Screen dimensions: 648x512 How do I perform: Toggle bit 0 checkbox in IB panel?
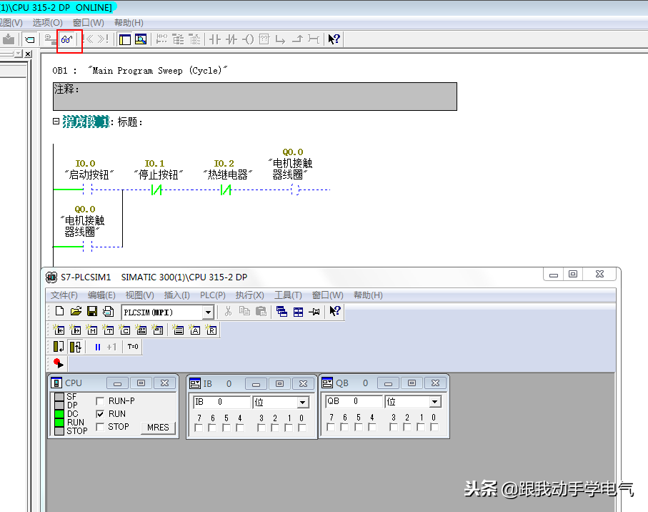pos(301,428)
